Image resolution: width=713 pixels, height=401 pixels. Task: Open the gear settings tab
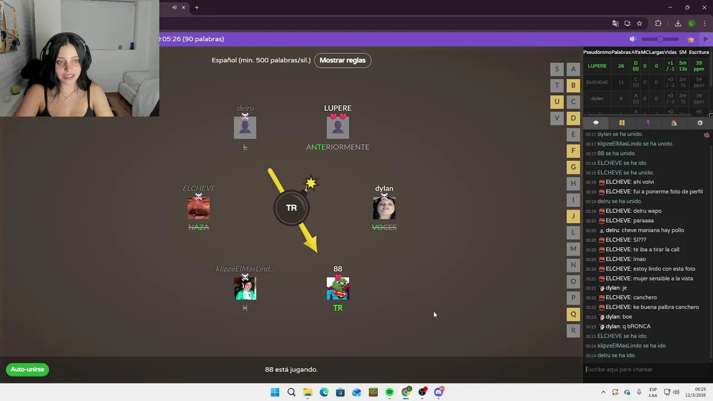coord(700,123)
